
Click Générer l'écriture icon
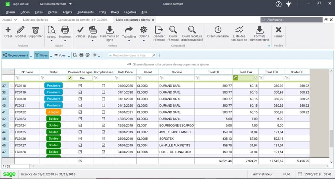159,30
